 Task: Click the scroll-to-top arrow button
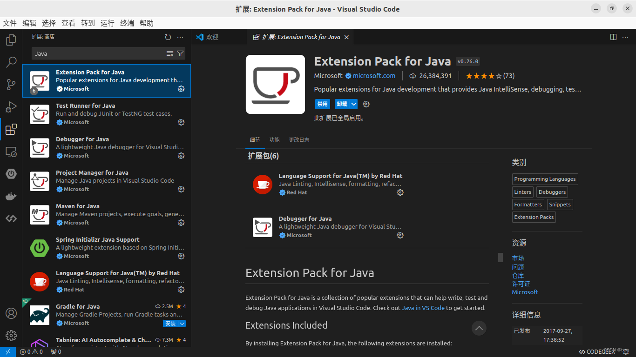click(479, 328)
